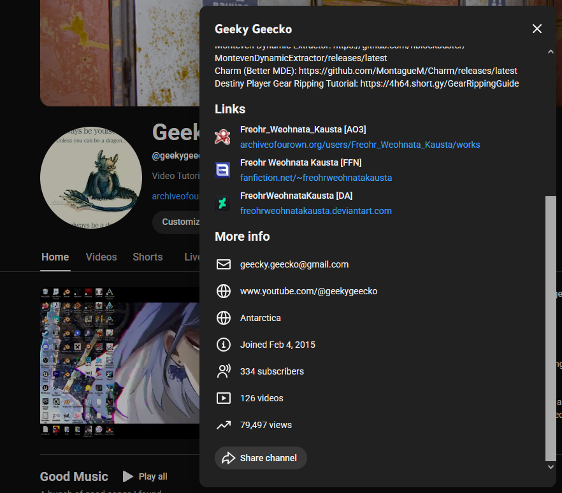The image size is (562, 493).
Task: Switch to the Home tab
Action: [55, 257]
